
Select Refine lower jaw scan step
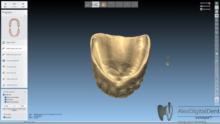14,54
